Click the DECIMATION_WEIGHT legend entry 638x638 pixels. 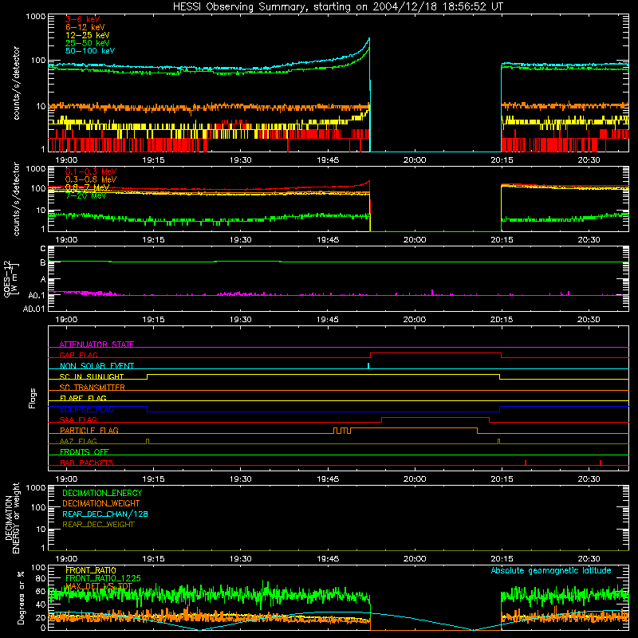(101, 503)
